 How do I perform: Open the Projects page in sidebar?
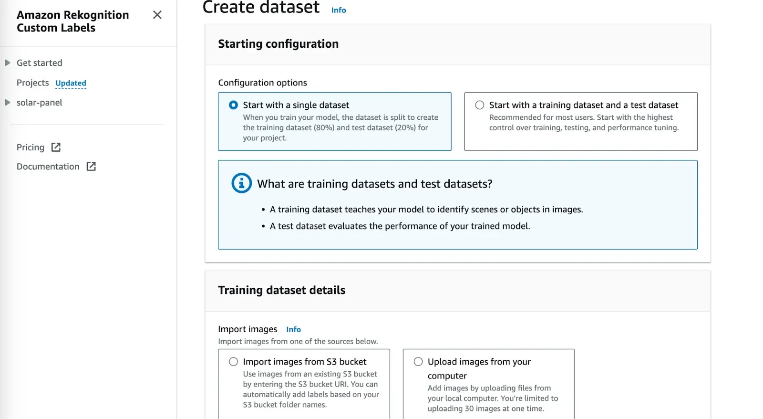click(x=32, y=83)
